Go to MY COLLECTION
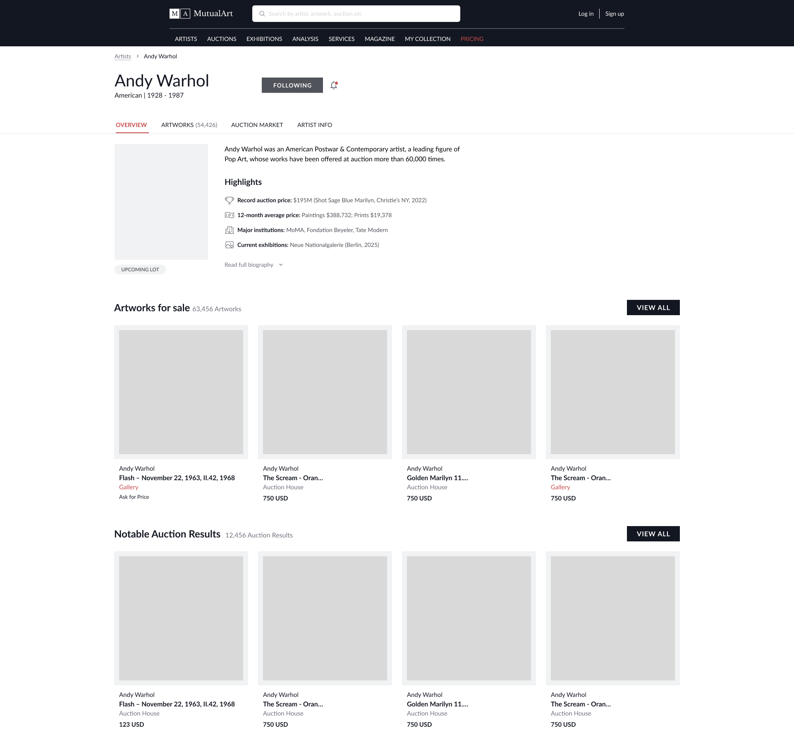 tap(428, 39)
